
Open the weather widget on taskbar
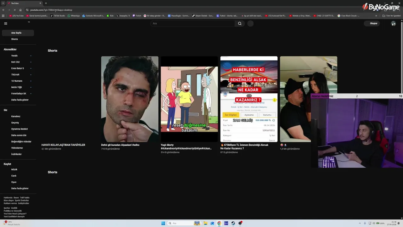point(11,223)
